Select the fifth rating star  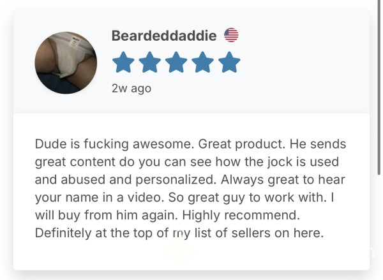click(229, 63)
